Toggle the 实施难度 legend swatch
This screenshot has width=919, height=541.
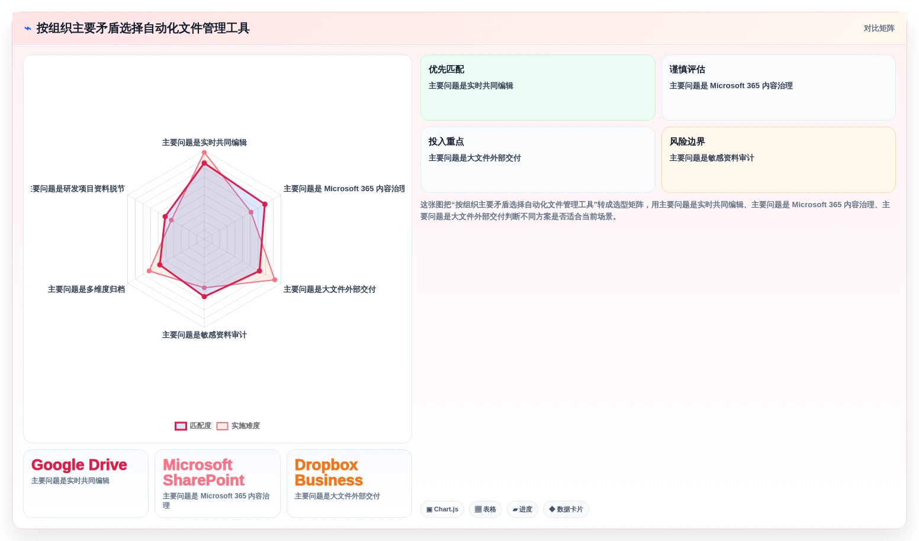(x=223, y=426)
